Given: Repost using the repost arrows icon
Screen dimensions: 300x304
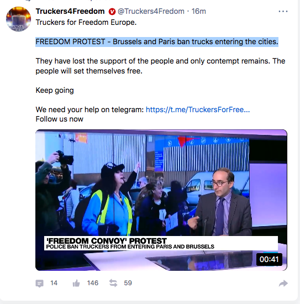Looking at the screenshot, I should click(x=113, y=283).
